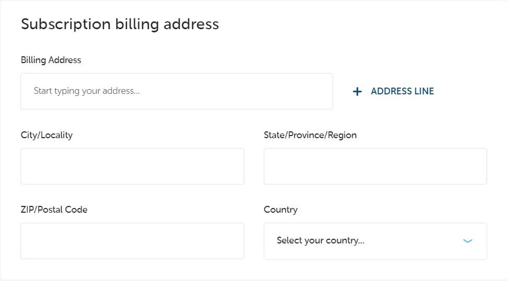This screenshot has height=281, width=507.
Task: Click the 'Subscription billing address' heading
Action: [120, 24]
